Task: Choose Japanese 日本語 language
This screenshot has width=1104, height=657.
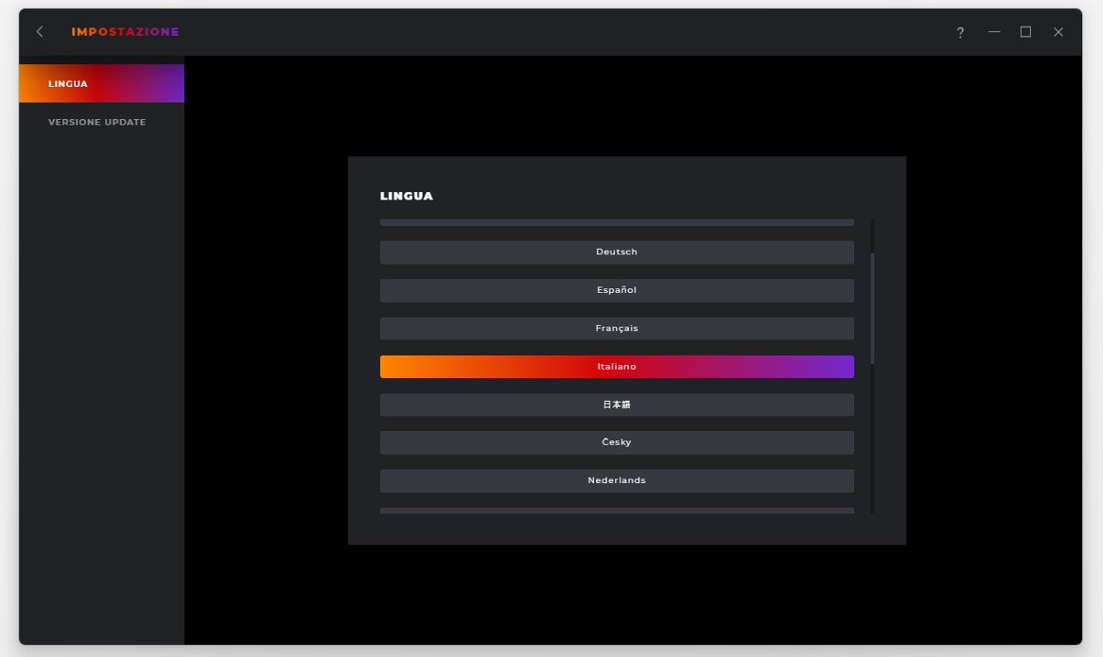Action: point(617,404)
